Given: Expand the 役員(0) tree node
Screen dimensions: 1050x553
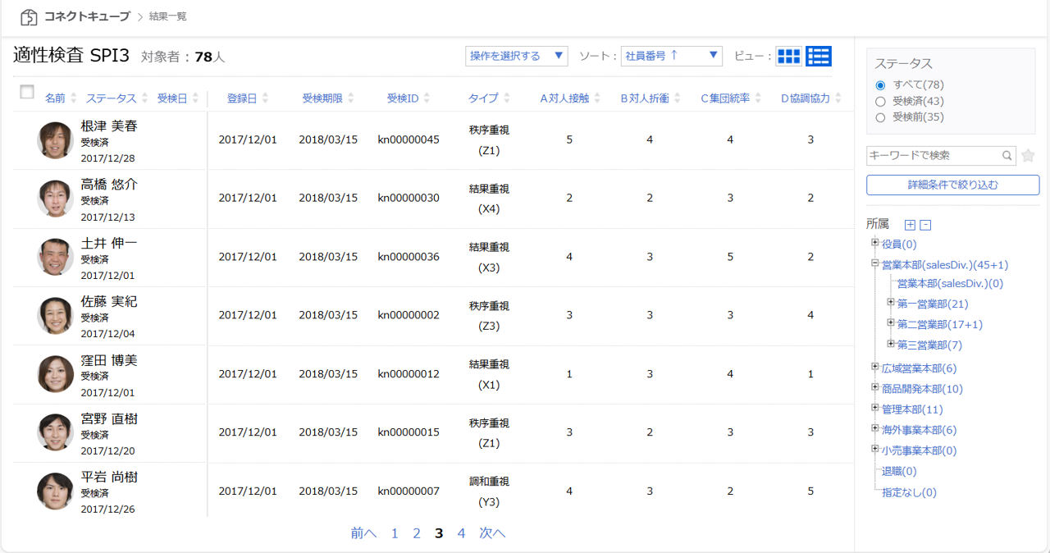Looking at the screenshot, I should coord(874,244).
